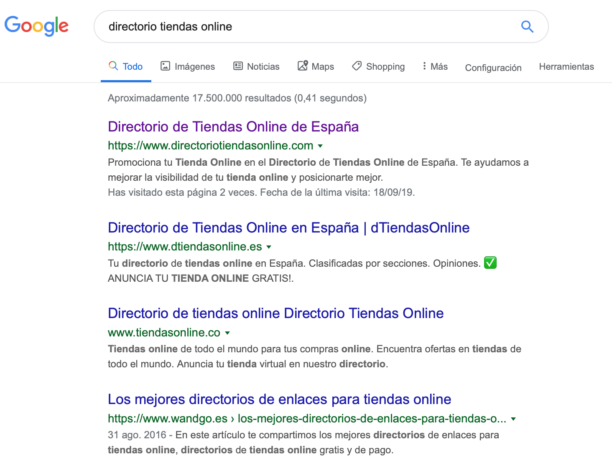Click the Imágenes picture icon

pos(166,66)
